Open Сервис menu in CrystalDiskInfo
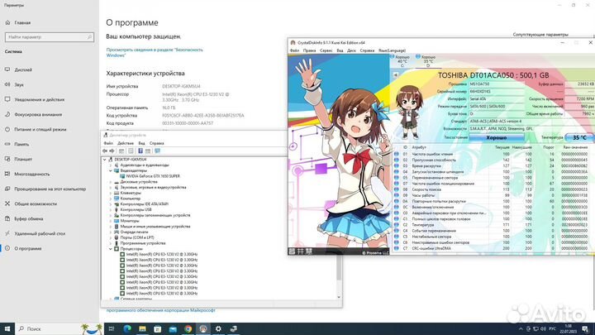595x335 pixels. 326,50
